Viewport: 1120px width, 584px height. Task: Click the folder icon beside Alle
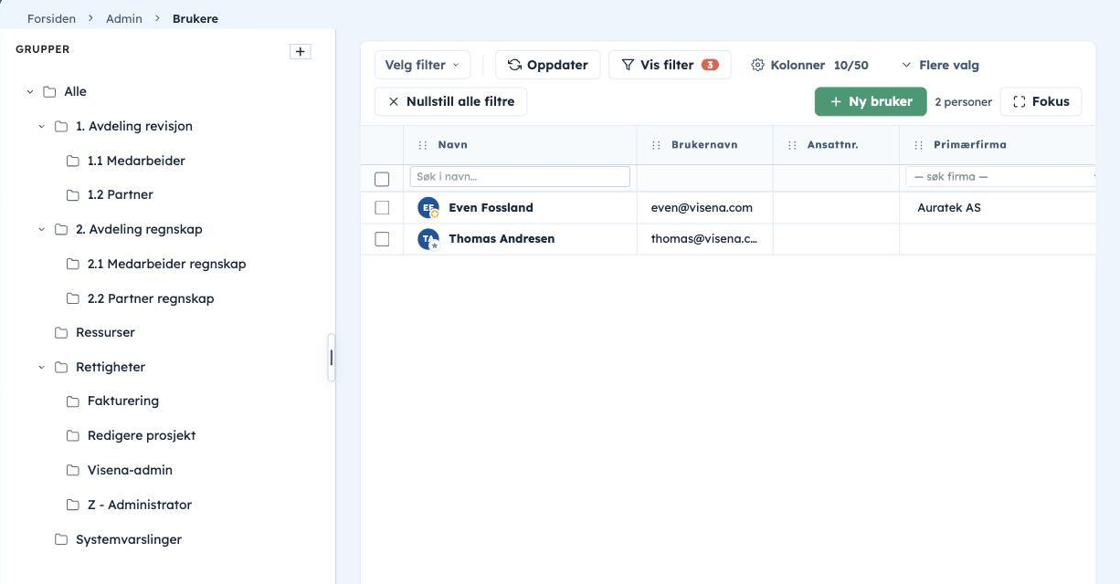click(49, 91)
